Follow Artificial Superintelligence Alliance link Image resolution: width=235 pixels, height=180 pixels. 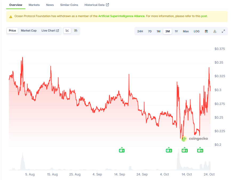(x=121, y=16)
